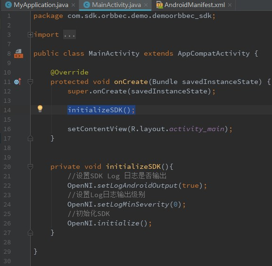Click the related XML layout gutter icon
The width and height of the screenshot is (272, 266).
pos(18,53)
